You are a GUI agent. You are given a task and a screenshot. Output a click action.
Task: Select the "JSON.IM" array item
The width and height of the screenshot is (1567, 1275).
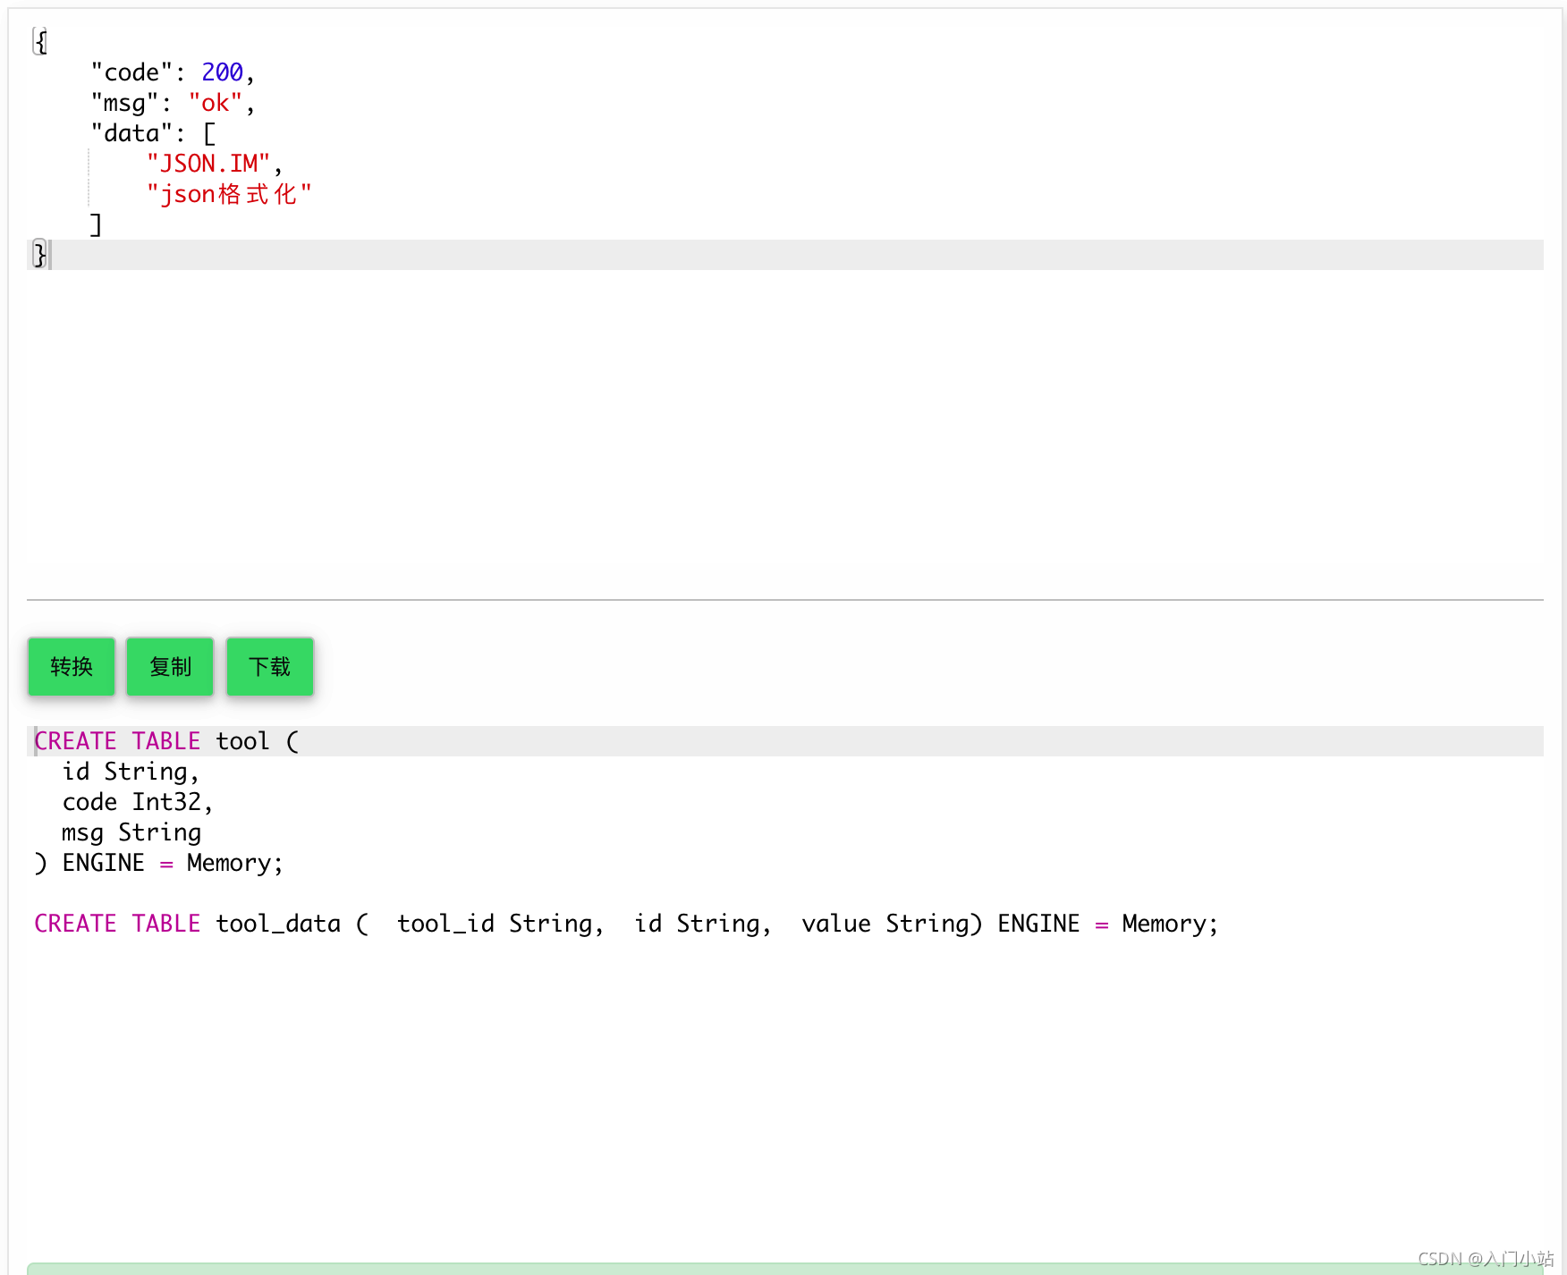(208, 164)
